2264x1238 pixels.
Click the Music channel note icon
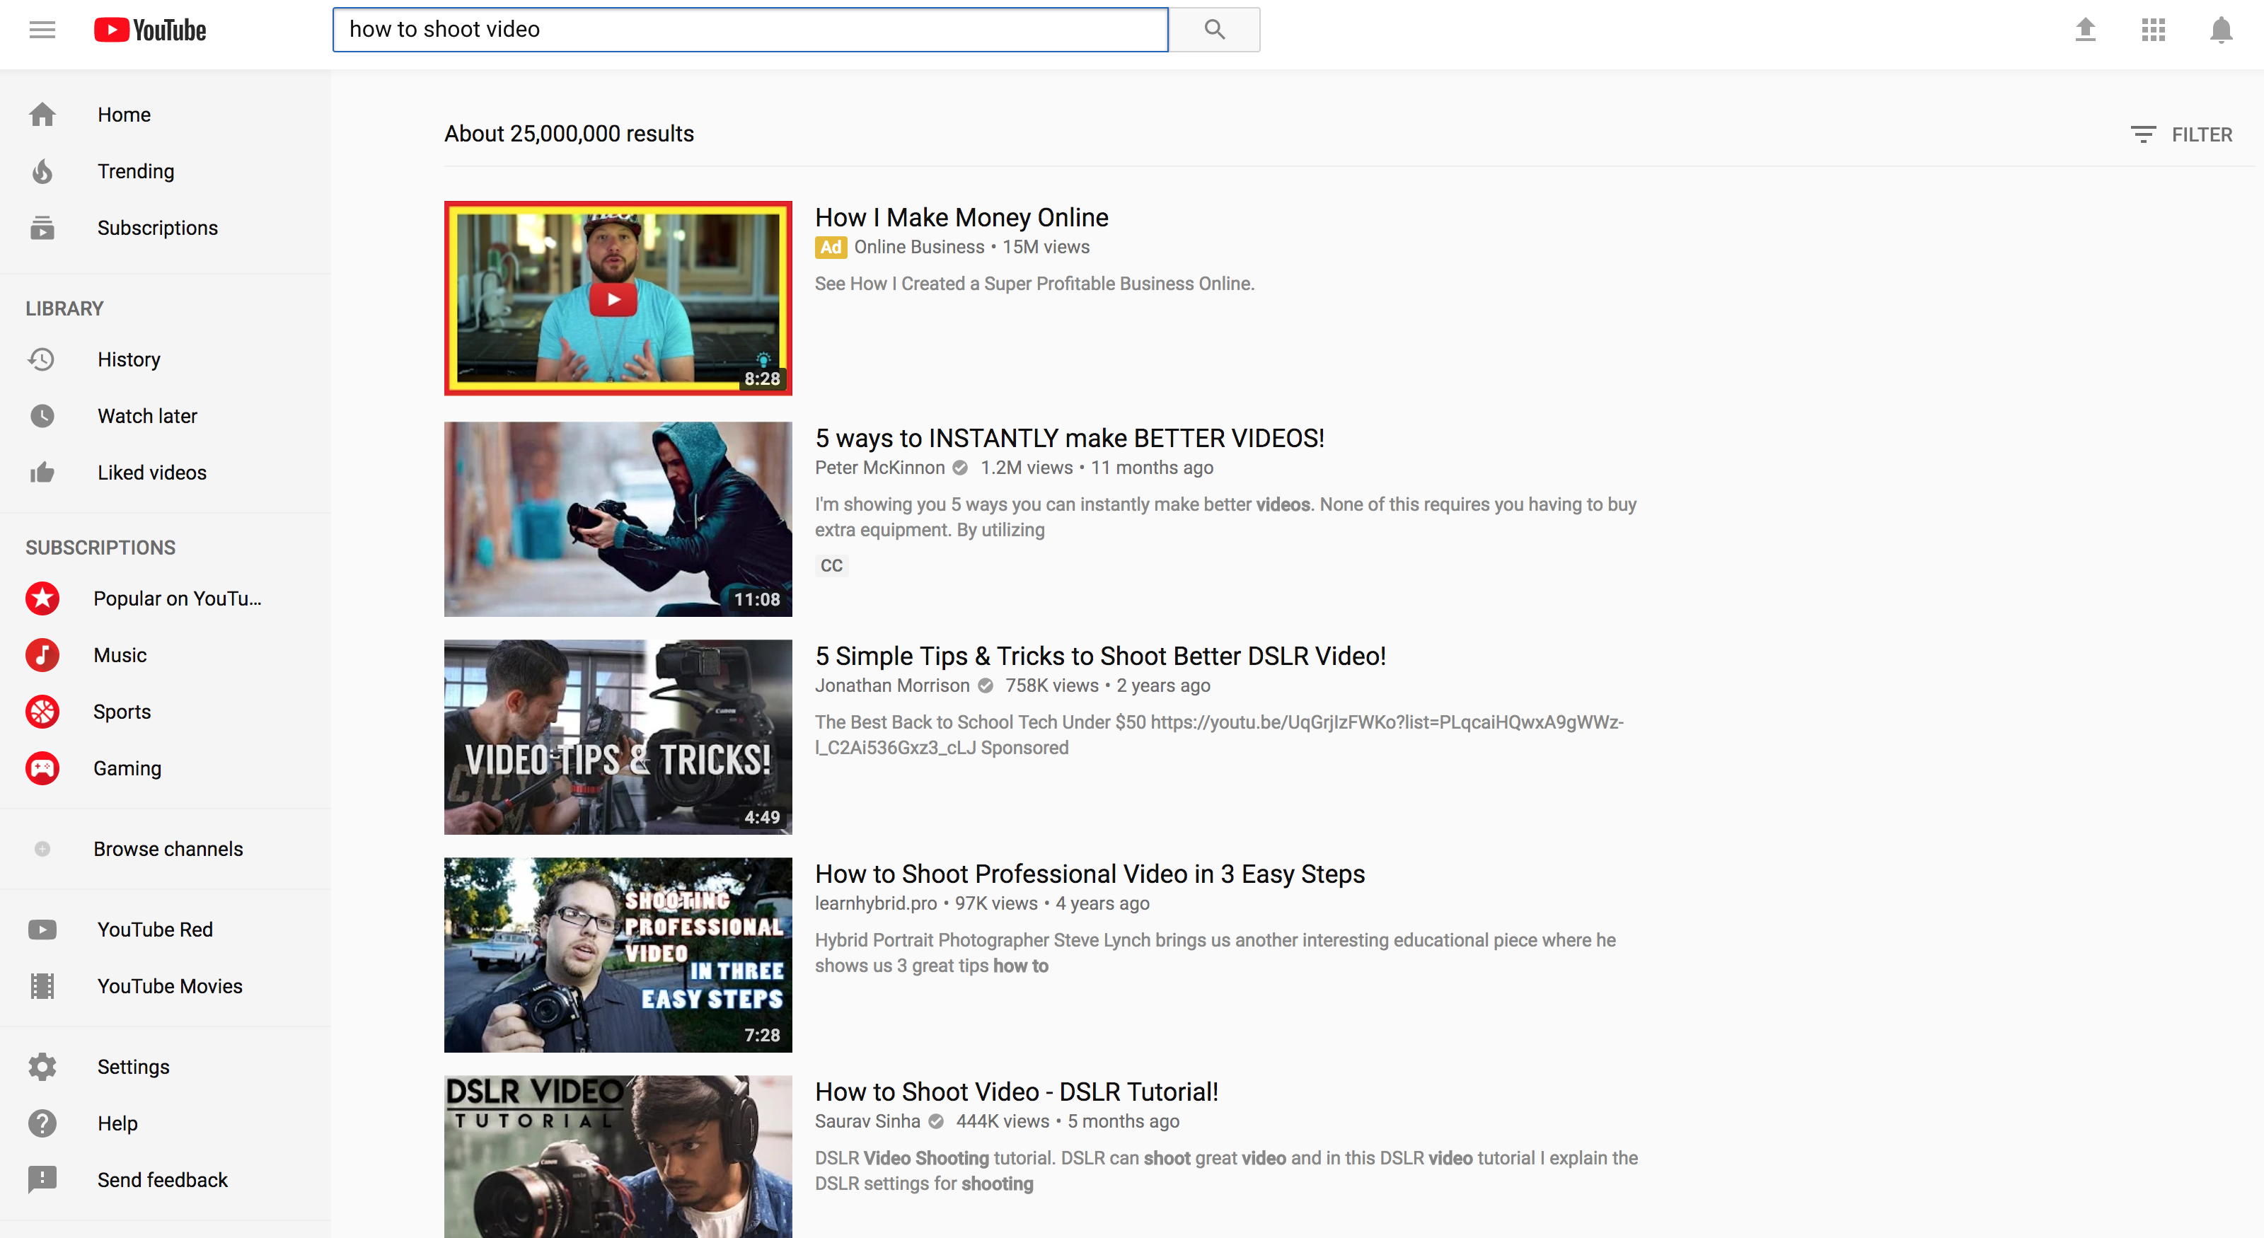[42, 656]
